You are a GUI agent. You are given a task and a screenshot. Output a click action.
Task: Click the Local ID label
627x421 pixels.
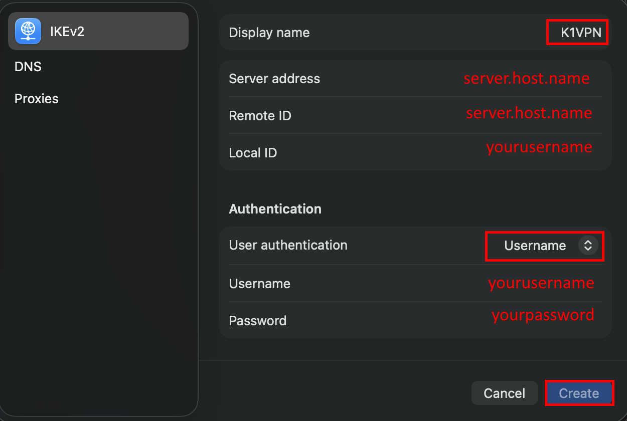pyautogui.click(x=253, y=153)
